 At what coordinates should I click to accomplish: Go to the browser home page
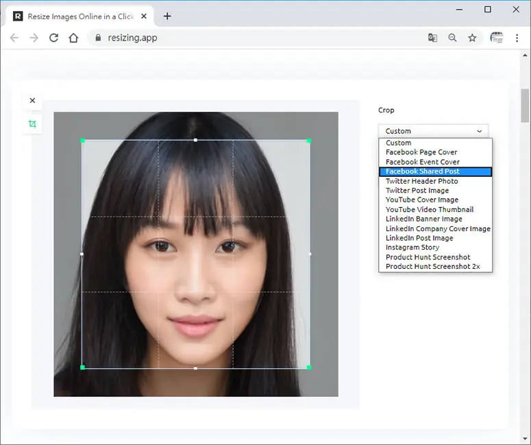pos(73,38)
